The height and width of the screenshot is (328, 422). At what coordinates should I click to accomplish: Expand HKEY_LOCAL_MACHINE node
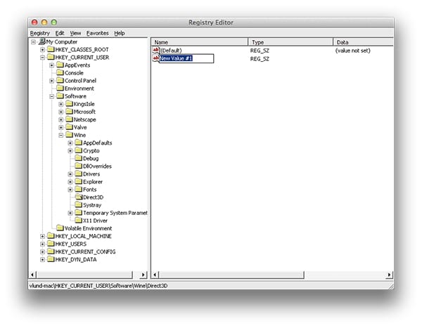coord(42,236)
